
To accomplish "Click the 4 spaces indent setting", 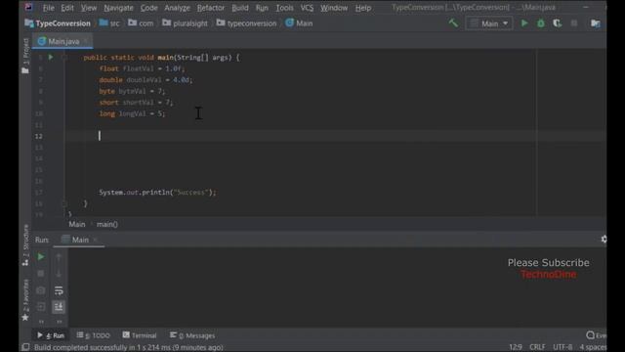I will tap(593, 347).
